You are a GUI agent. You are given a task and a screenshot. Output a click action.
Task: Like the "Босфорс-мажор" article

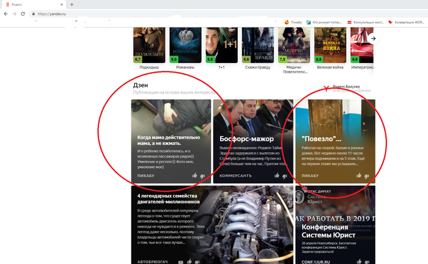277,175
